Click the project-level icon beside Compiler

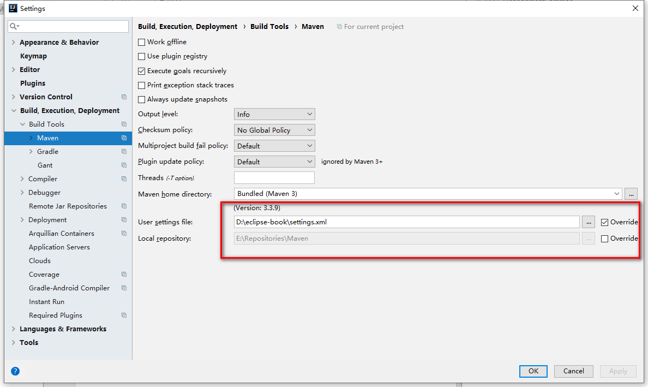pos(124,178)
